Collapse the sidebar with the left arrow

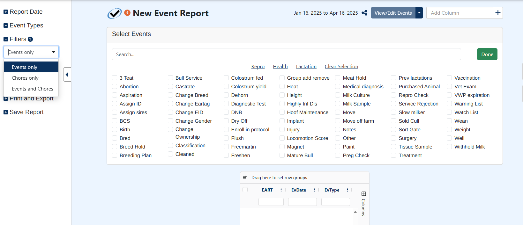(x=67, y=75)
